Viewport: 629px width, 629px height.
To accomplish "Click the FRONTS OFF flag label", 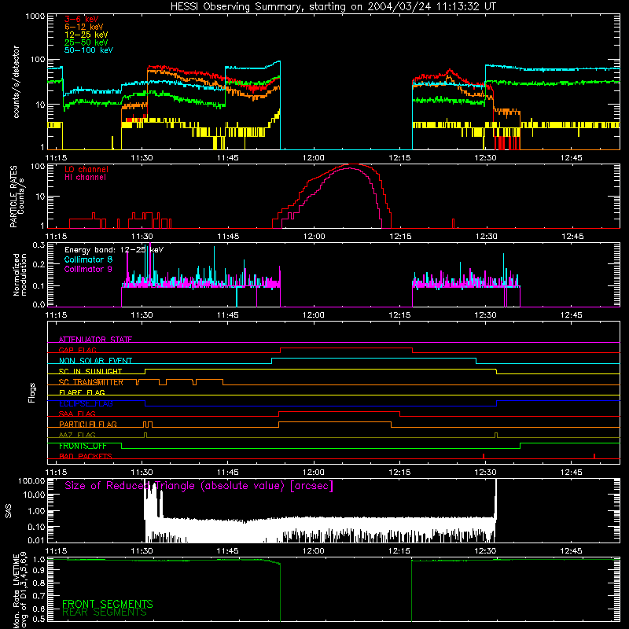I will [x=83, y=446].
